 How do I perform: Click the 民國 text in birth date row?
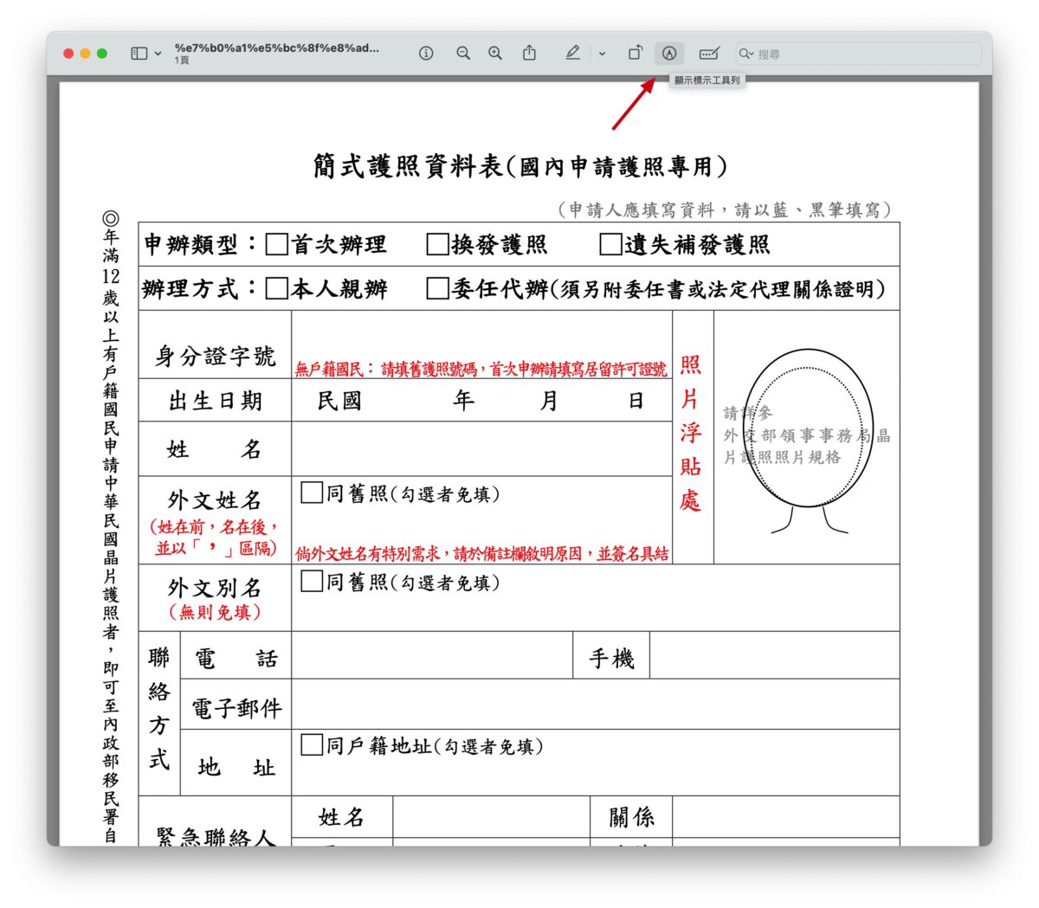[x=339, y=401]
